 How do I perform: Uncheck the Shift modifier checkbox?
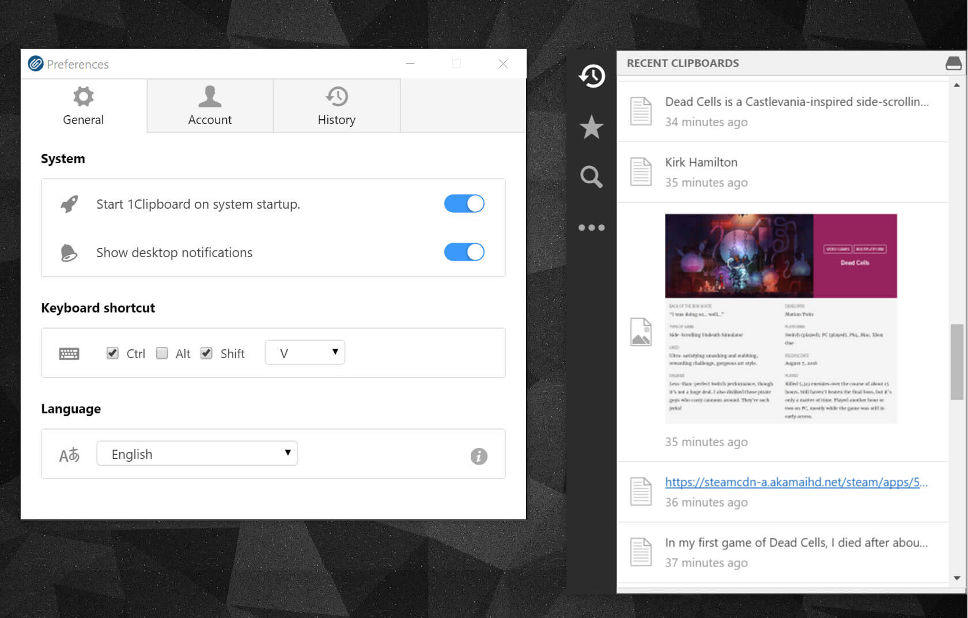coord(206,353)
